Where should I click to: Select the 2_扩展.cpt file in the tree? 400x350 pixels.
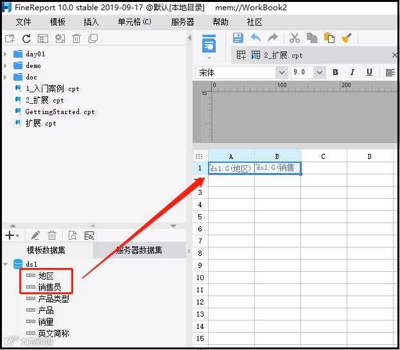click(x=45, y=100)
